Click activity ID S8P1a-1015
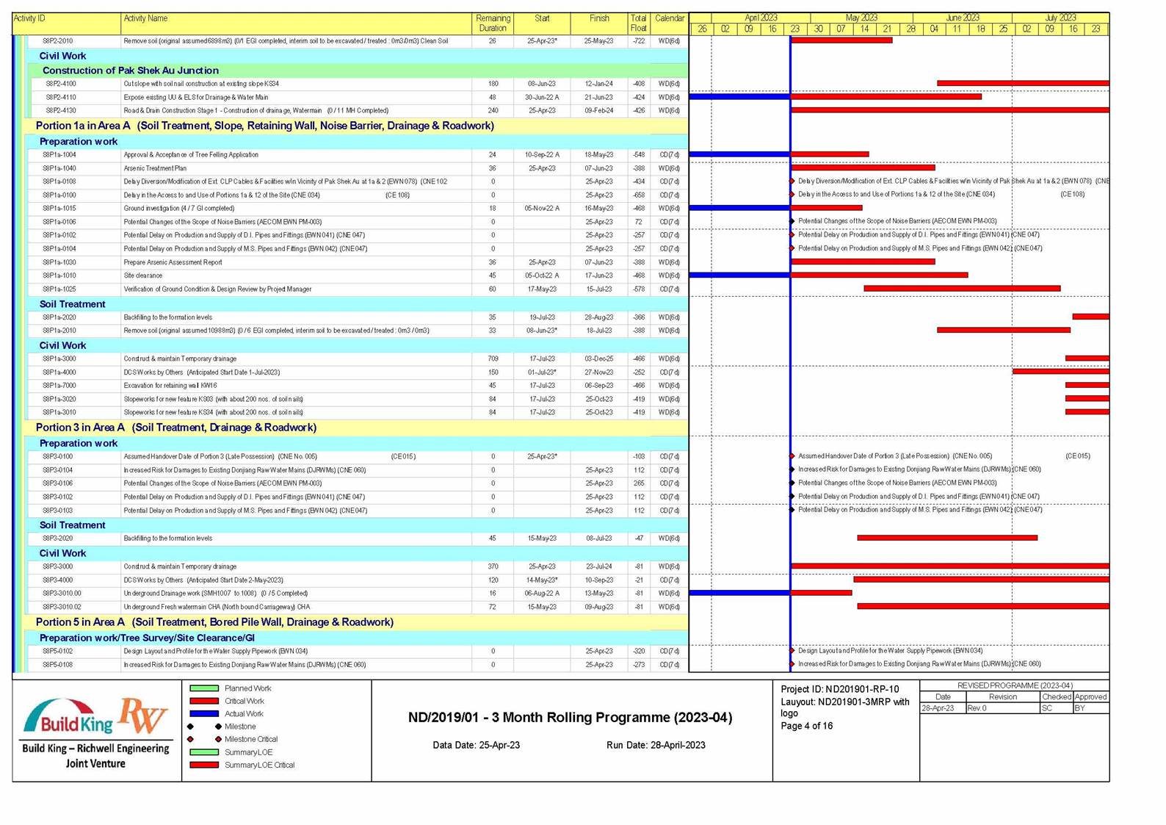 59,209
